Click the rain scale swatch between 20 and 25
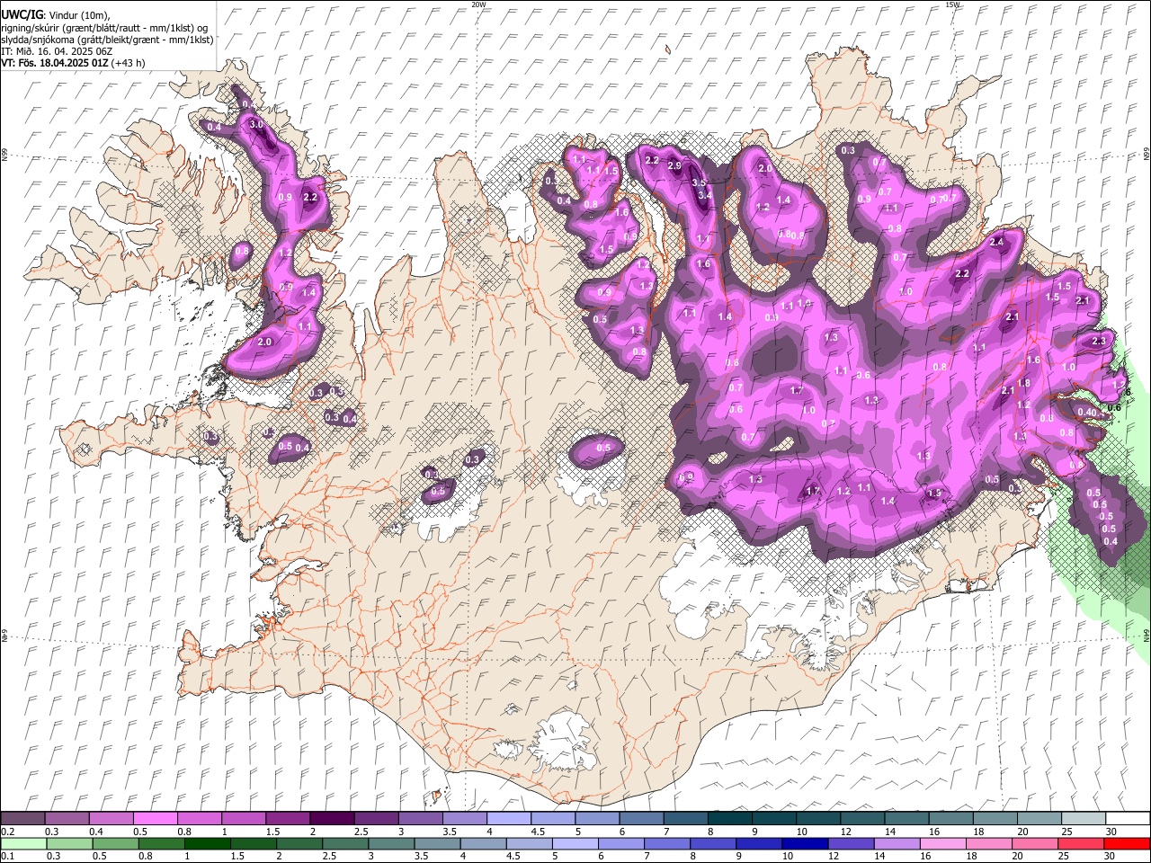1151x863 pixels. tap(1036, 843)
